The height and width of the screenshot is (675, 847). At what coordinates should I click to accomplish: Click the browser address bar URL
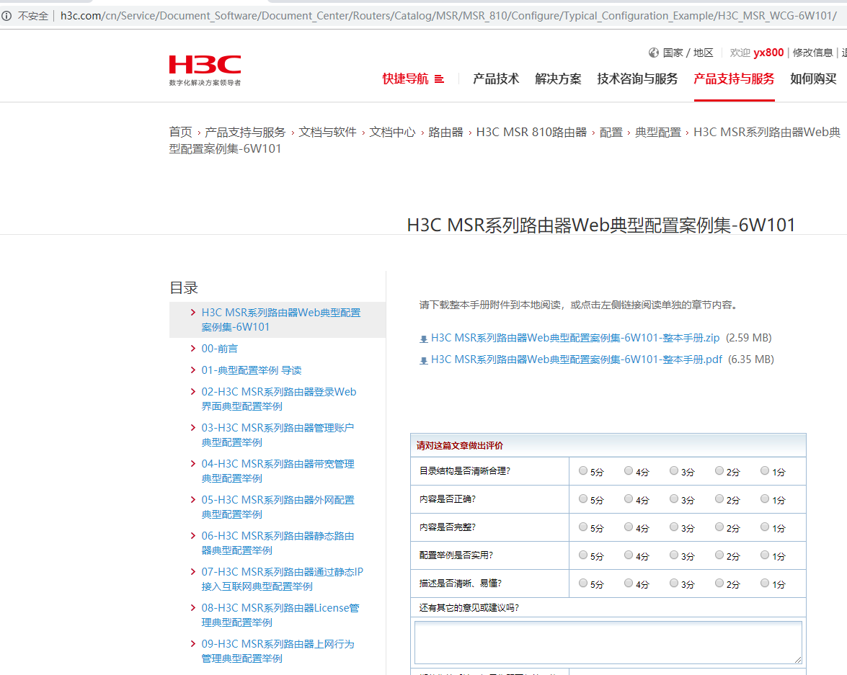click(448, 16)
